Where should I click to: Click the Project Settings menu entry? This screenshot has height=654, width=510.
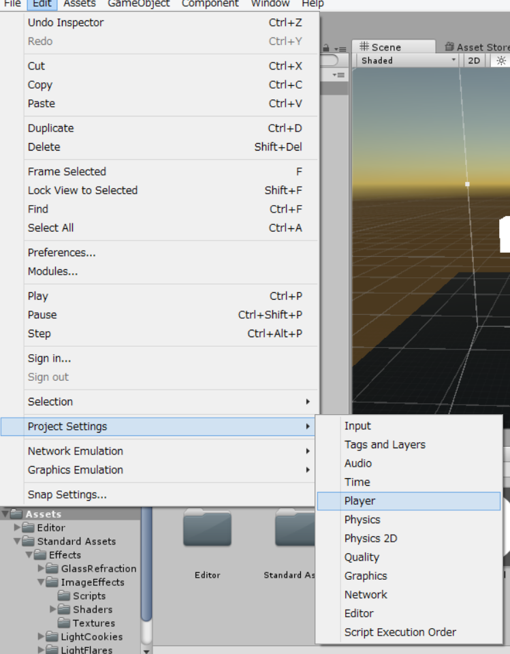tap(157, 426)
